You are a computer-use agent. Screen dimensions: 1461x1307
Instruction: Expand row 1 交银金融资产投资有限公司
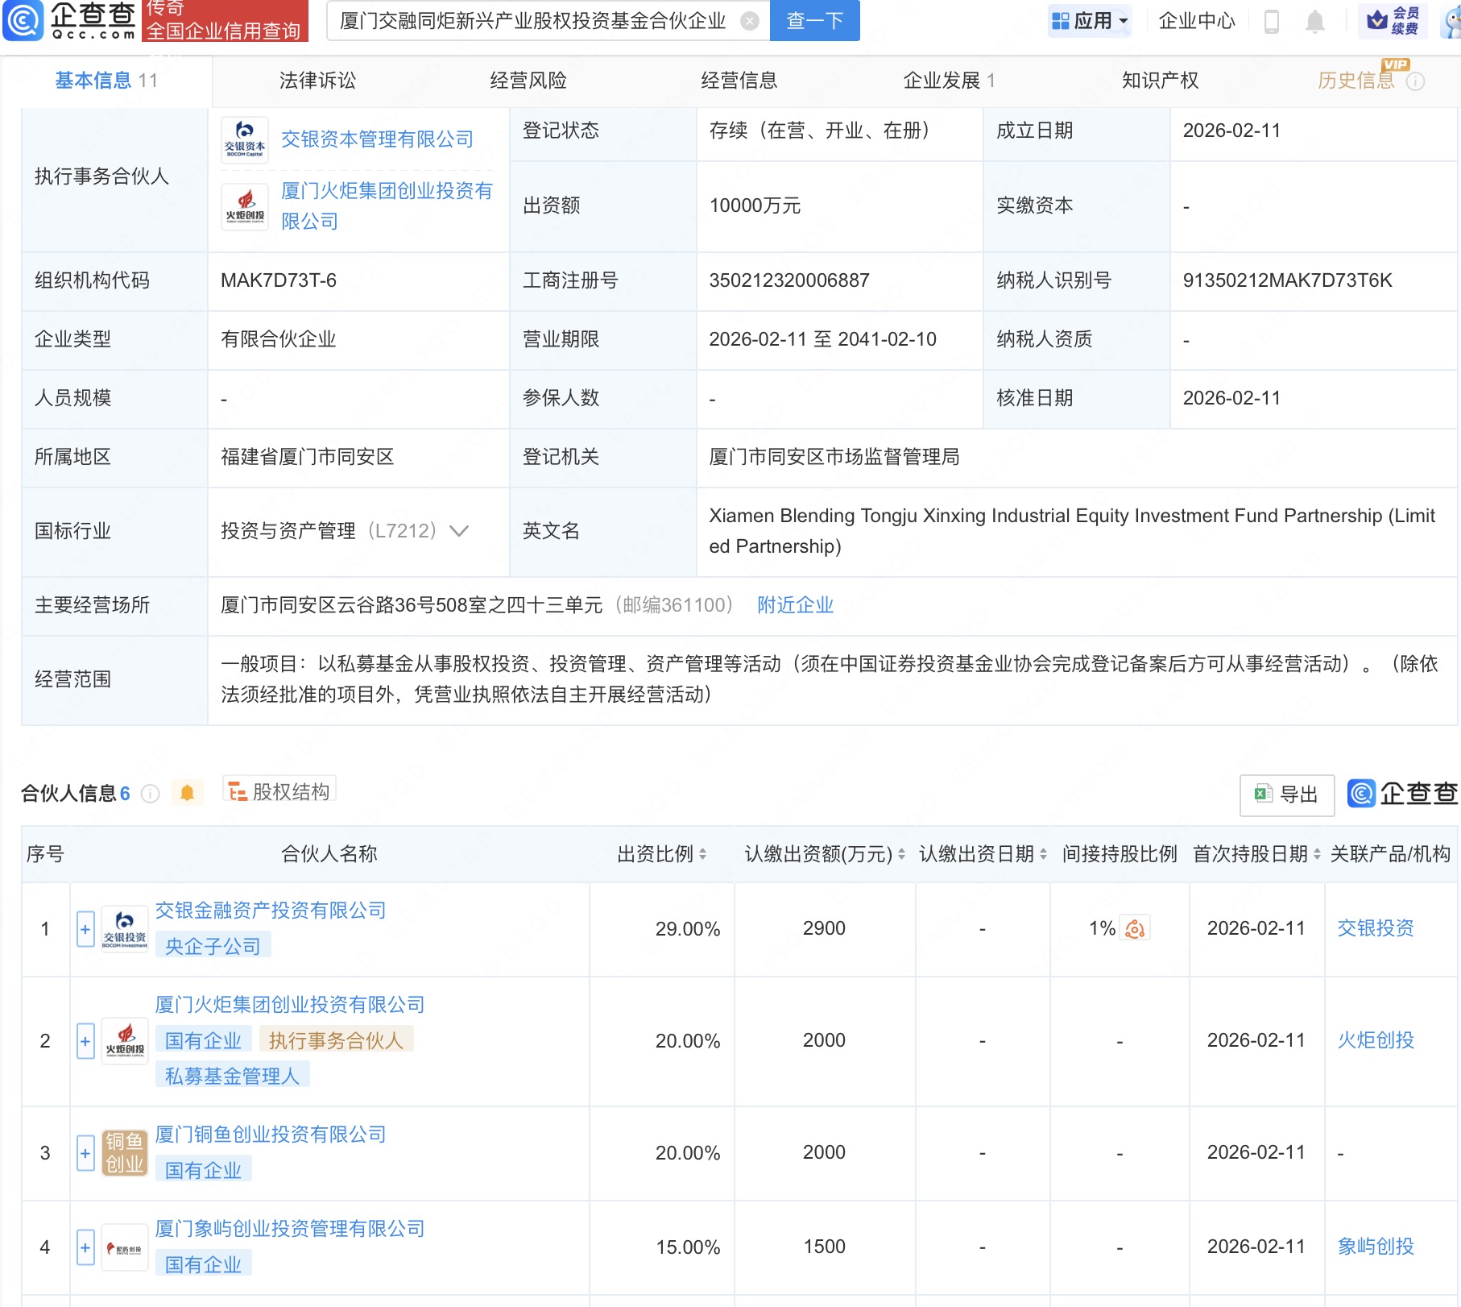pos(85,929)
